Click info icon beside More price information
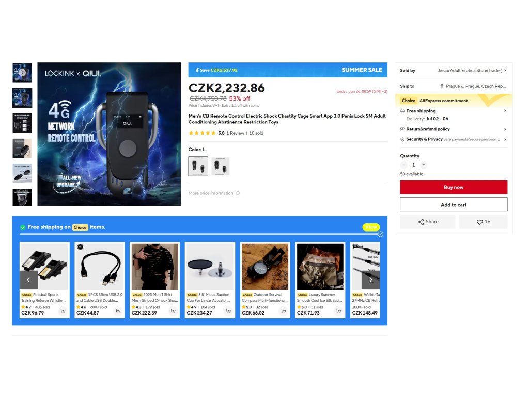Image resolution: width=529 pixels, height=396 pixels. point(238,193)
